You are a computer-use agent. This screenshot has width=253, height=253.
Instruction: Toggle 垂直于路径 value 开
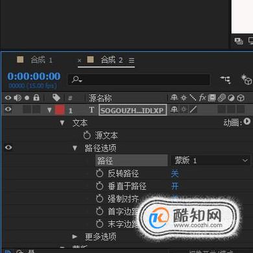pos(175,186)
